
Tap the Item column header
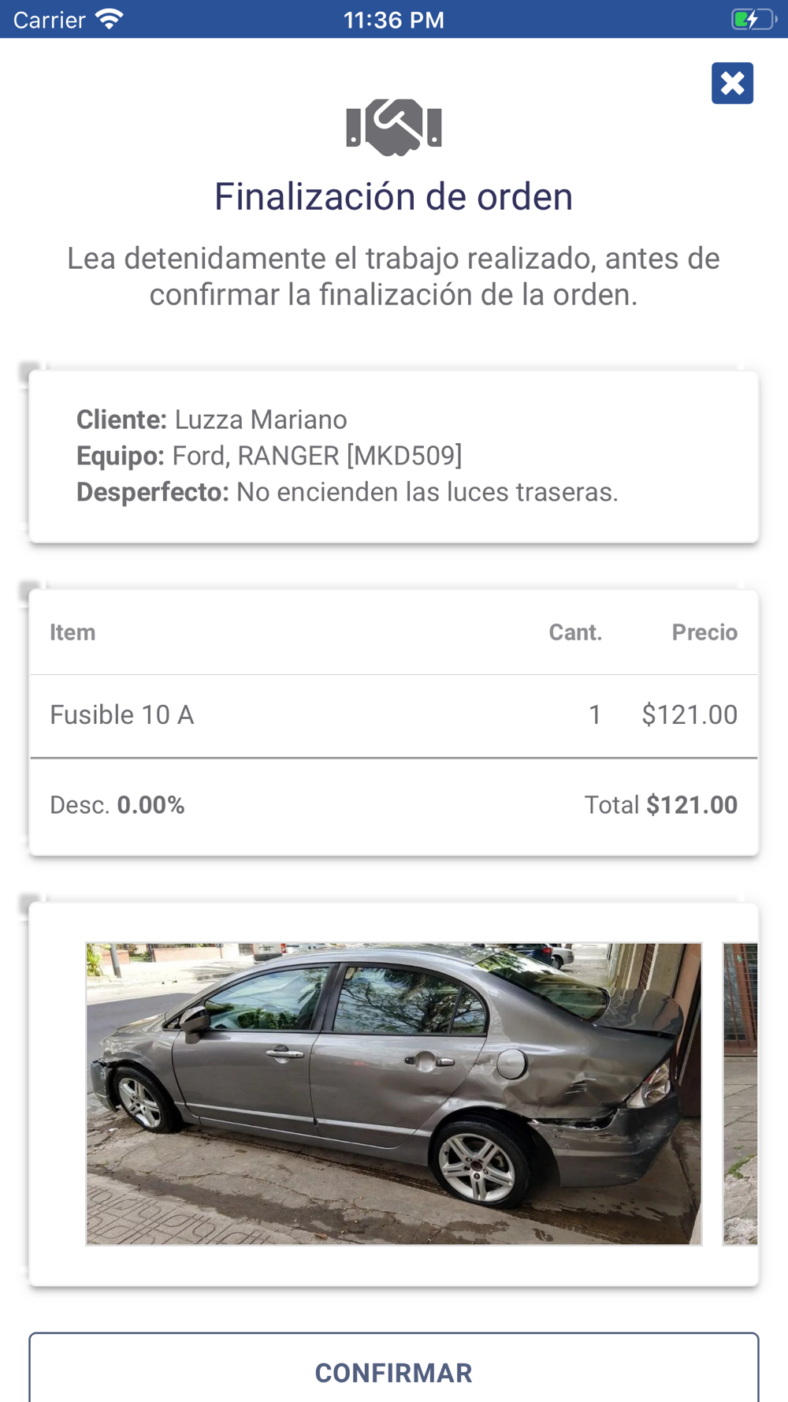[72, 632]
